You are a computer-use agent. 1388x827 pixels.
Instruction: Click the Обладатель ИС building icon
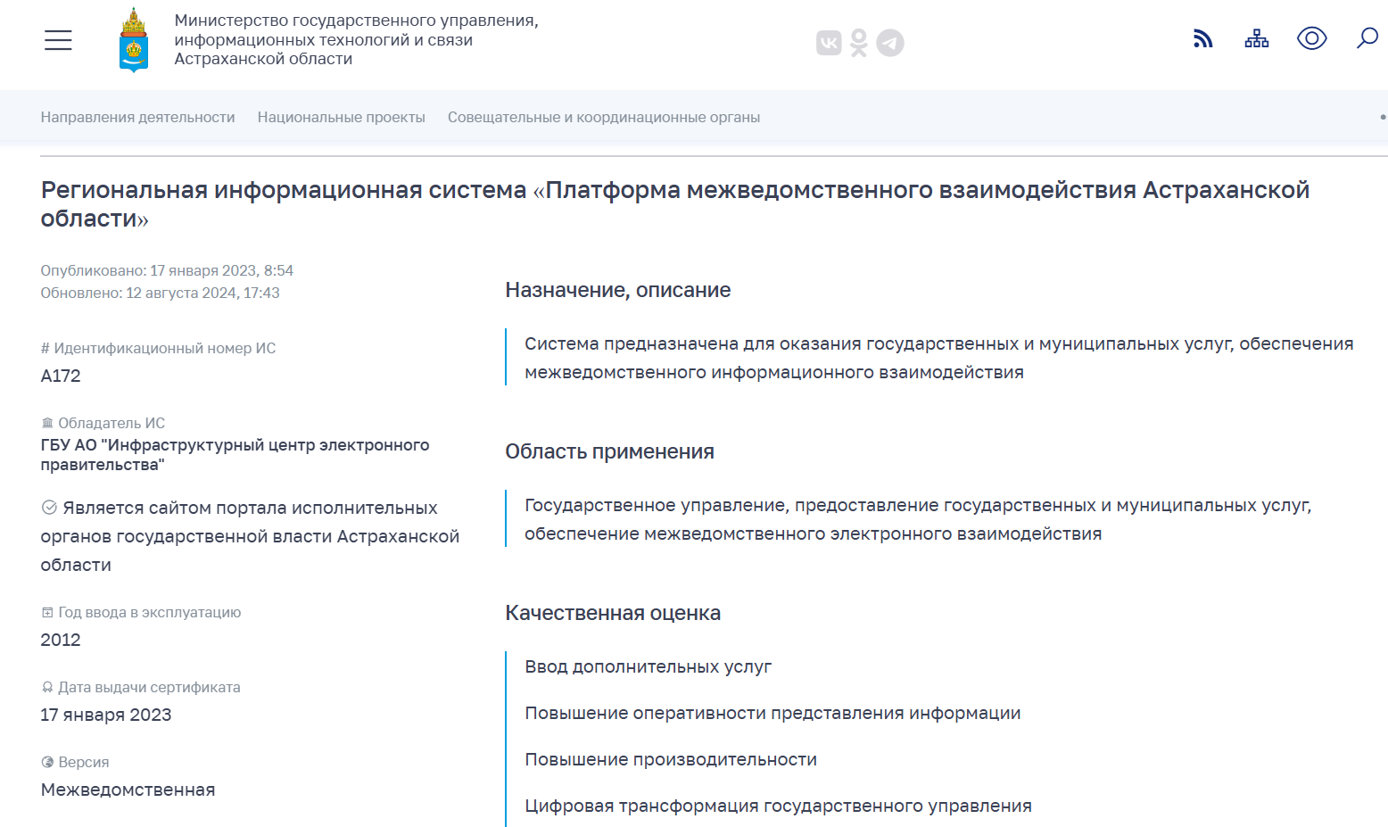[47, 423]
